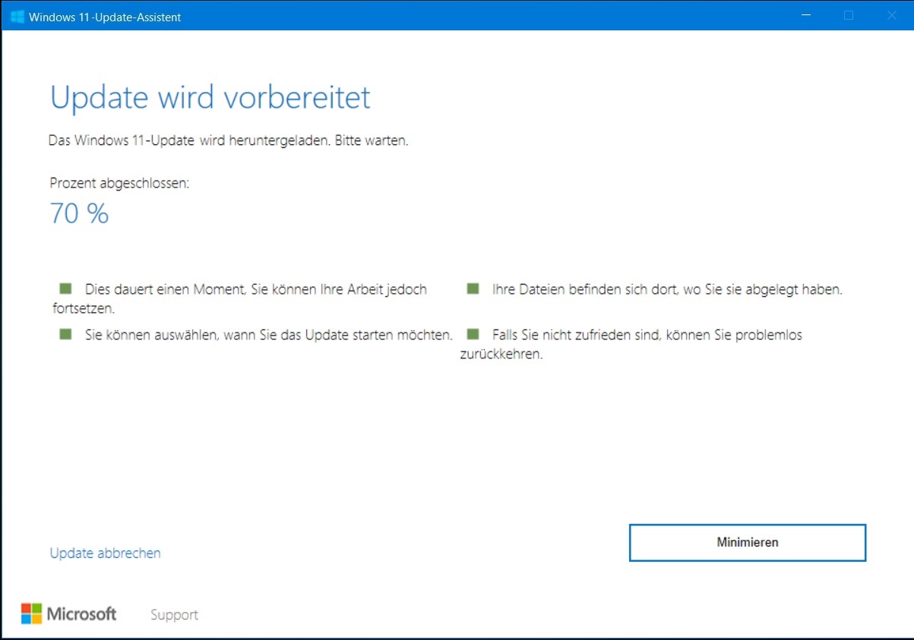Click the 'Prozent abgeschlossen:' label

[x=119, y=183]
